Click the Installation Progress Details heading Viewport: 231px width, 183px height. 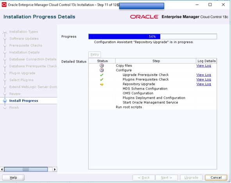pyautogui.click(x=39, y=17)
